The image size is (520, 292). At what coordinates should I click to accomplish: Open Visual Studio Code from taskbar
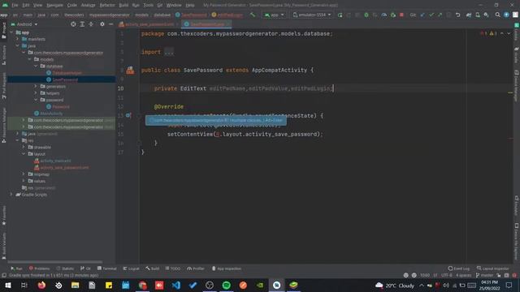click(x=176, y=285)
